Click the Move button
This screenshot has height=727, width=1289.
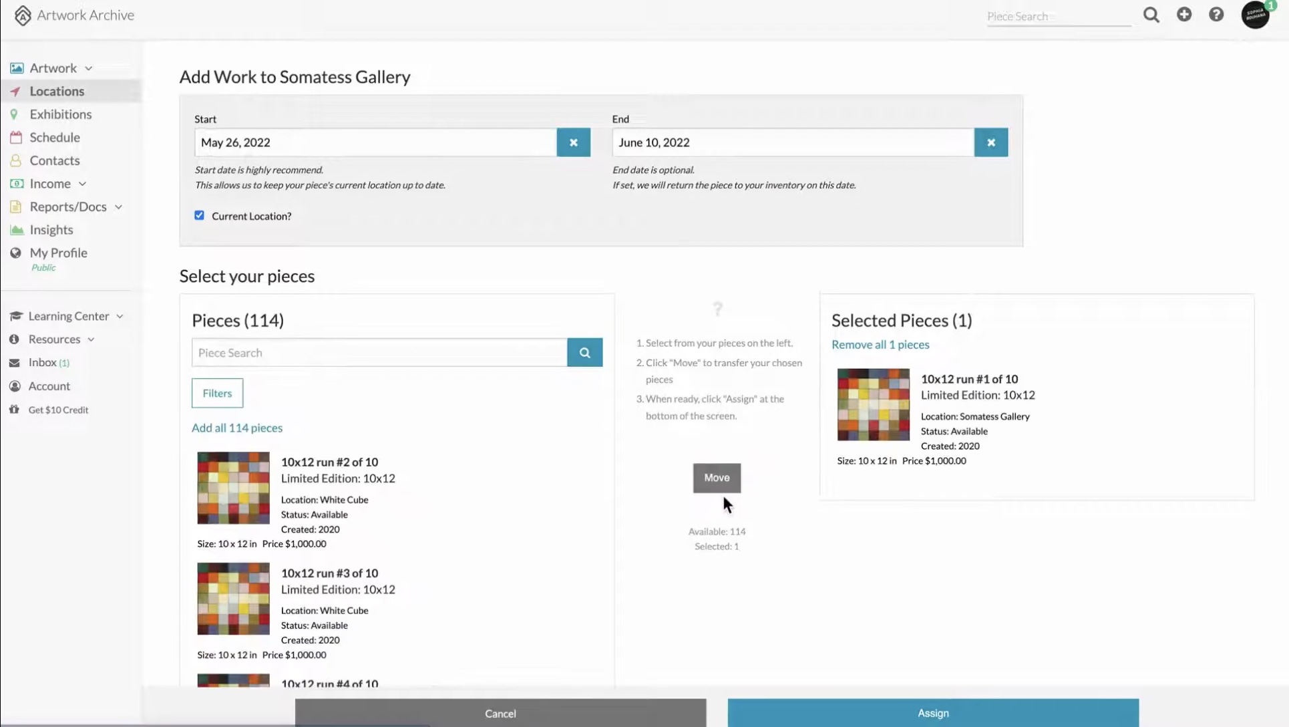717,478
